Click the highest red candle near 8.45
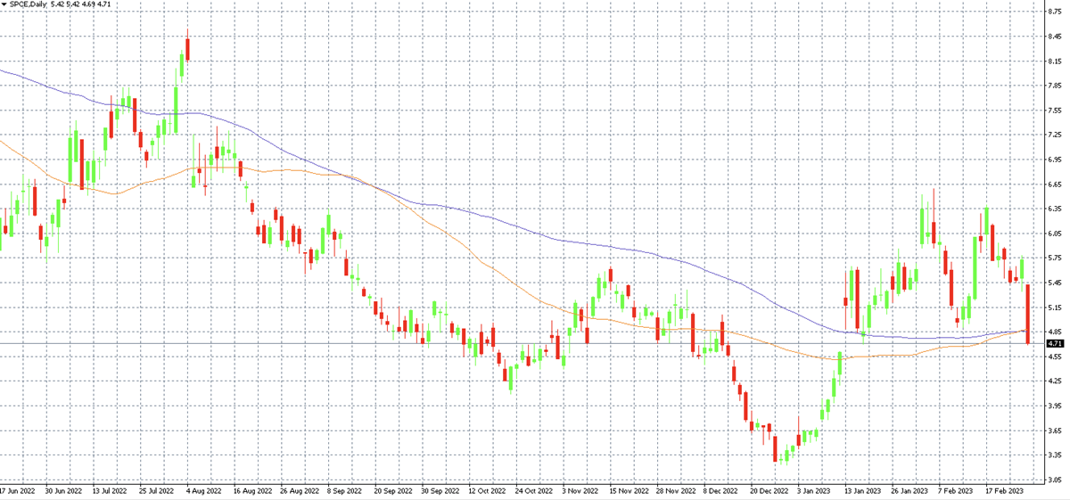 pos(187,45)
